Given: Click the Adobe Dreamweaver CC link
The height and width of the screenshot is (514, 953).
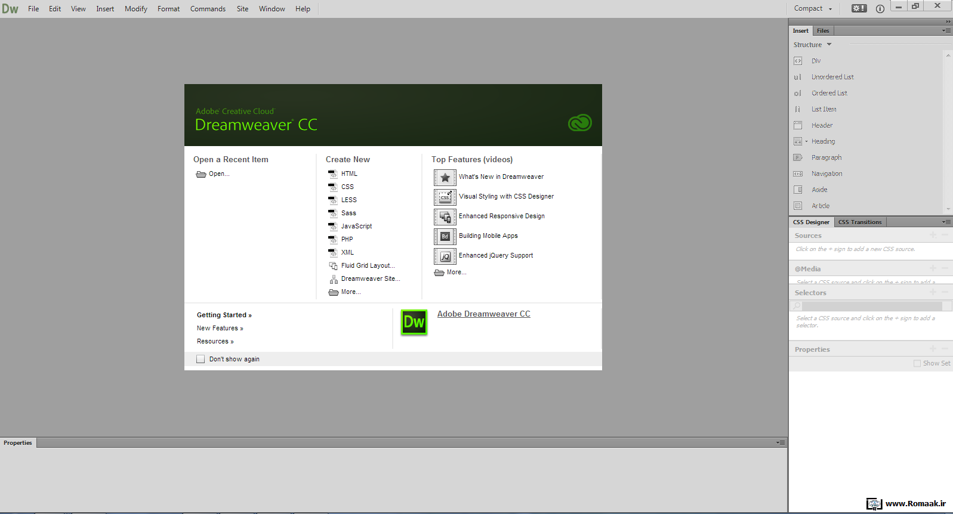Looking at the screenshot, I should 484,314.
